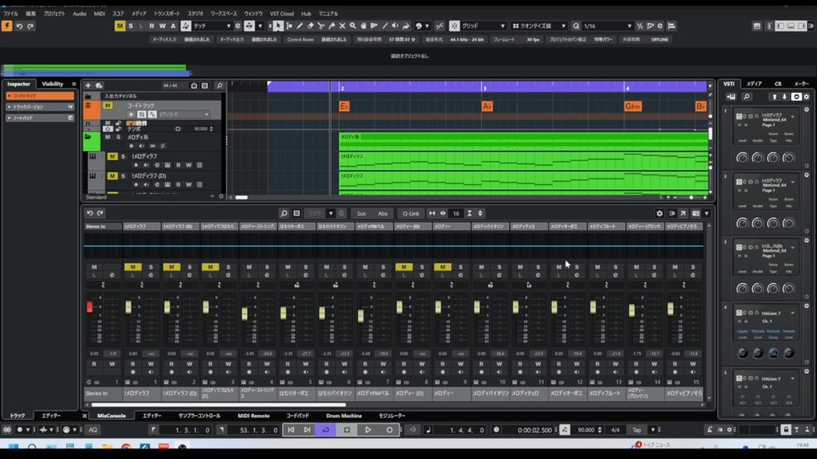Open Add Track plus button
The height and width of the screenshot is (459, 817).
click(x=88, y=86)
